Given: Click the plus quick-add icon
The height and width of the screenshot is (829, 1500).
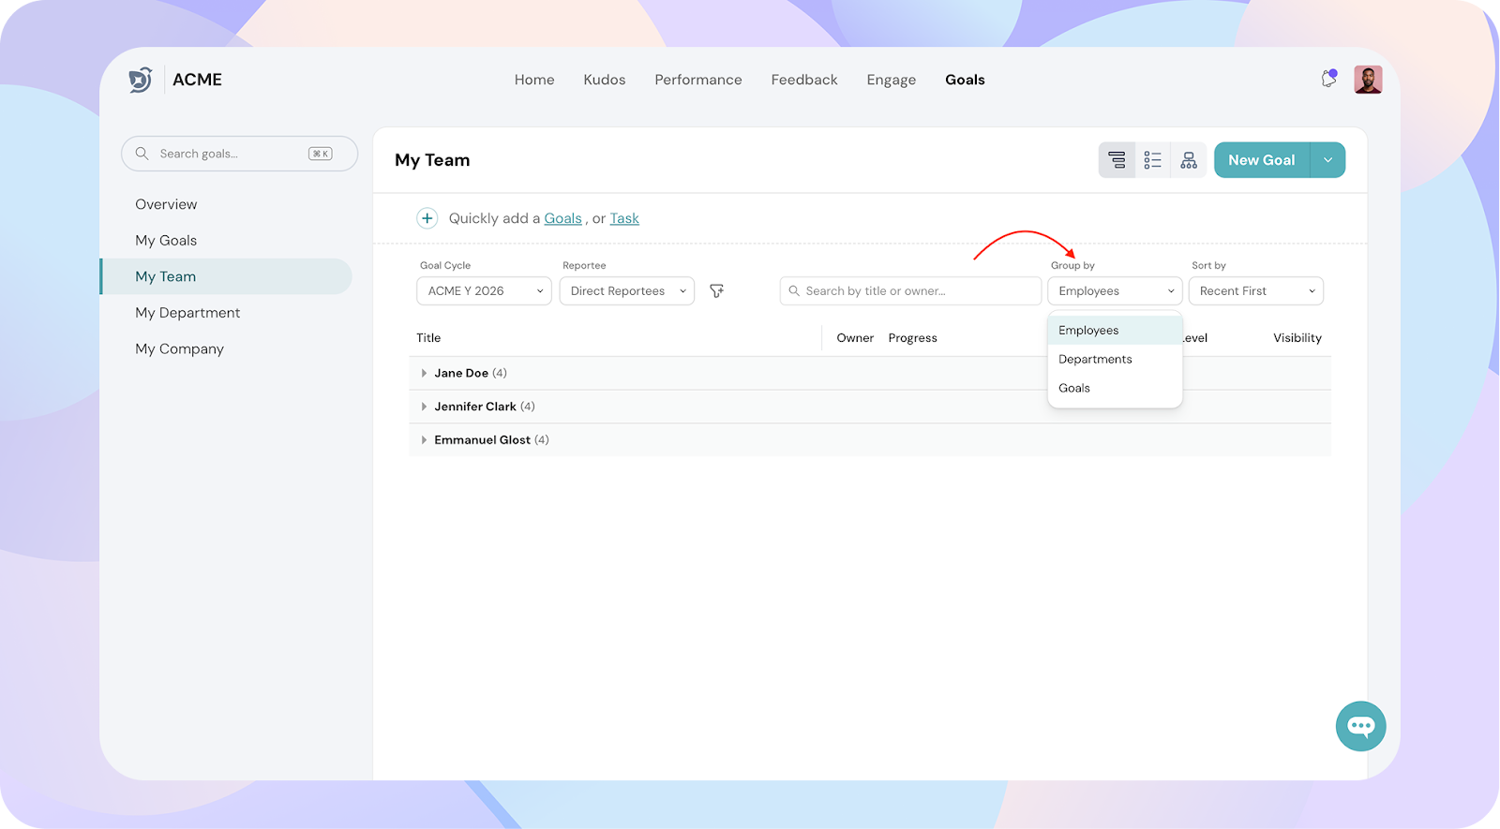Looking at the screenshot, I should 427,218.
